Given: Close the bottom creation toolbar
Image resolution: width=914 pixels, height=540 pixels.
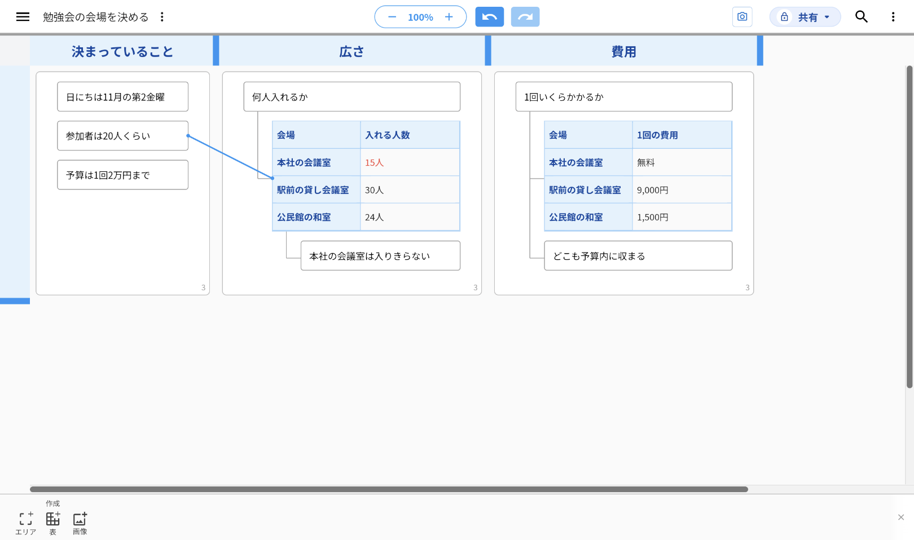Looking at the screenshot, I should [901, 517].
